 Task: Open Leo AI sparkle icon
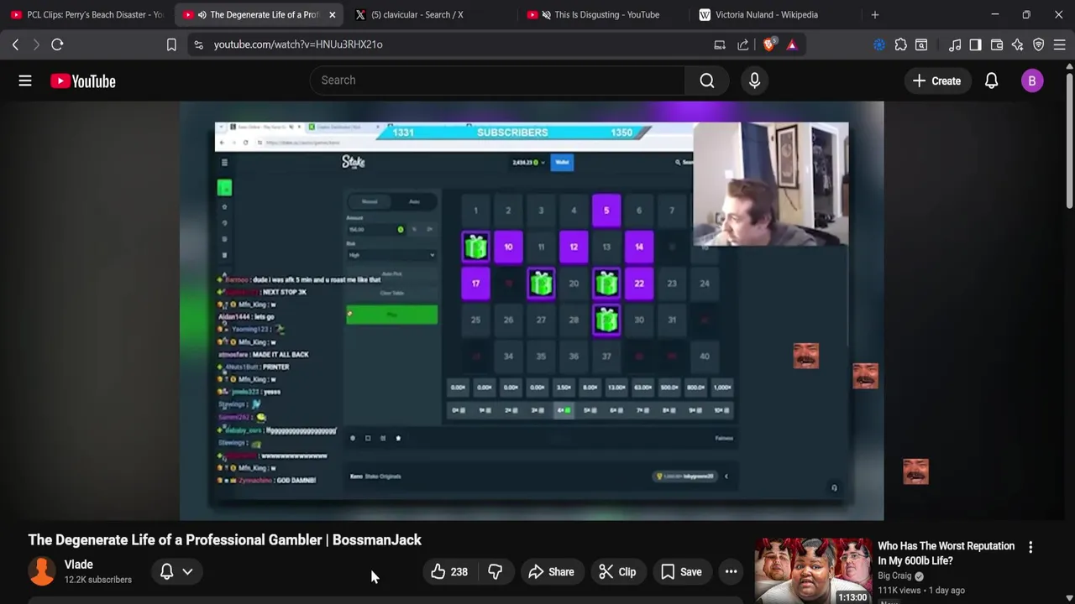[1017, 44]
